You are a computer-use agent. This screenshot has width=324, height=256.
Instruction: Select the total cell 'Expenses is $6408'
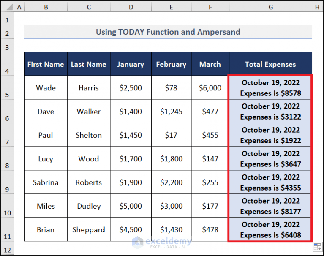(x=270, y=229)
